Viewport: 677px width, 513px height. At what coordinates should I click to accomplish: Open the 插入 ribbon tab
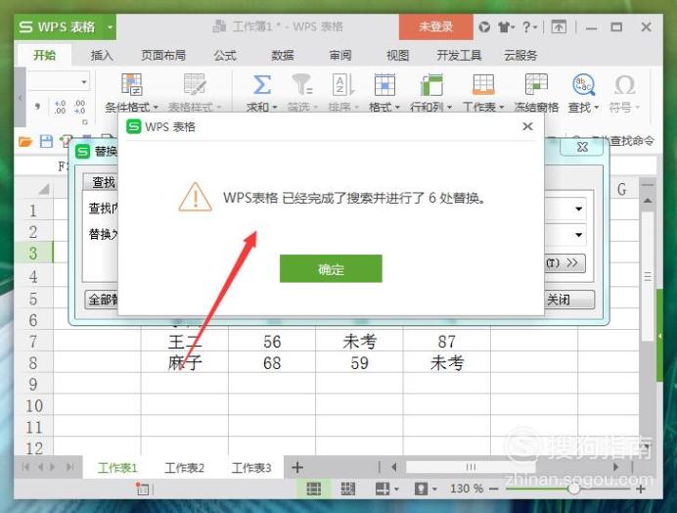point(102,56)
